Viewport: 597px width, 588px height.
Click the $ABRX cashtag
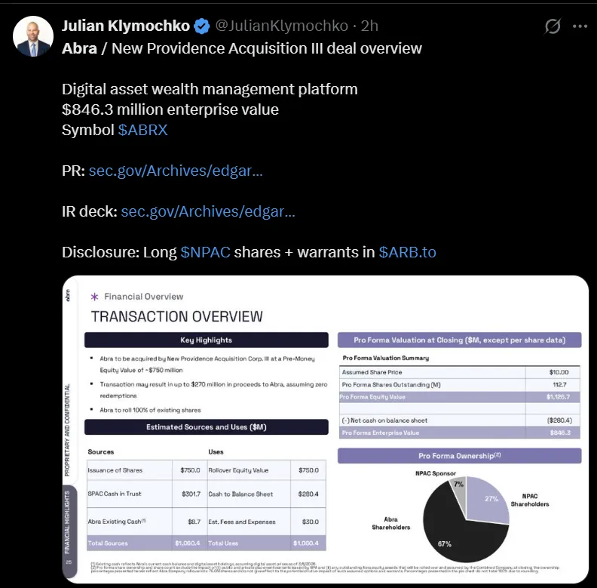(x=142, y=130)
